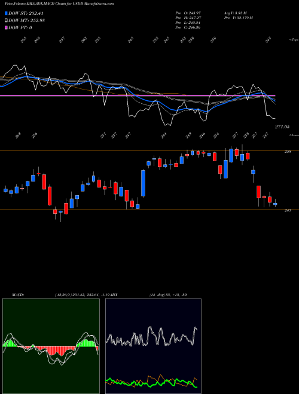Click the 'Pre C: 246.36' value

[188, 27]
